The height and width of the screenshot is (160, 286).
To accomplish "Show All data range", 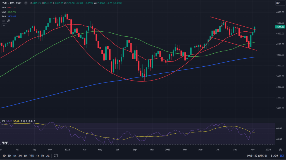I will point(48,156).
